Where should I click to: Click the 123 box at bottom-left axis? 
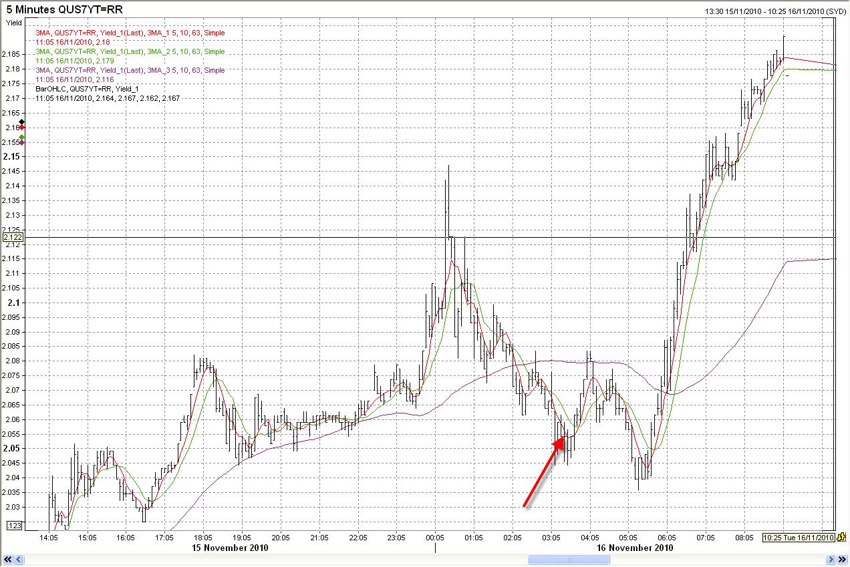(13, 526)
